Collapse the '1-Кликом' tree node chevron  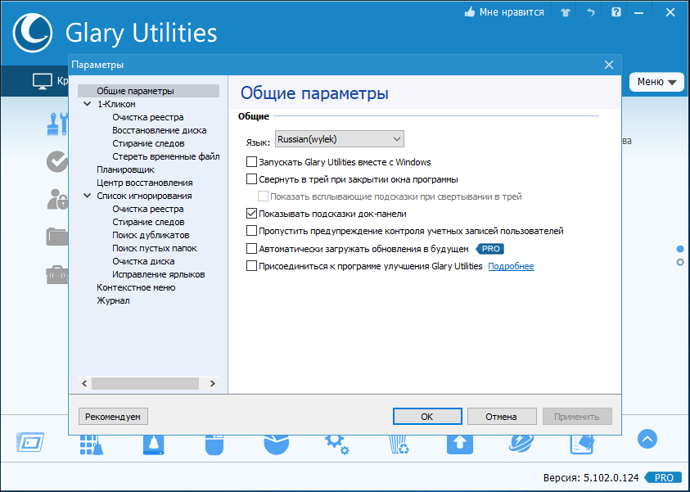pos(87,104)
